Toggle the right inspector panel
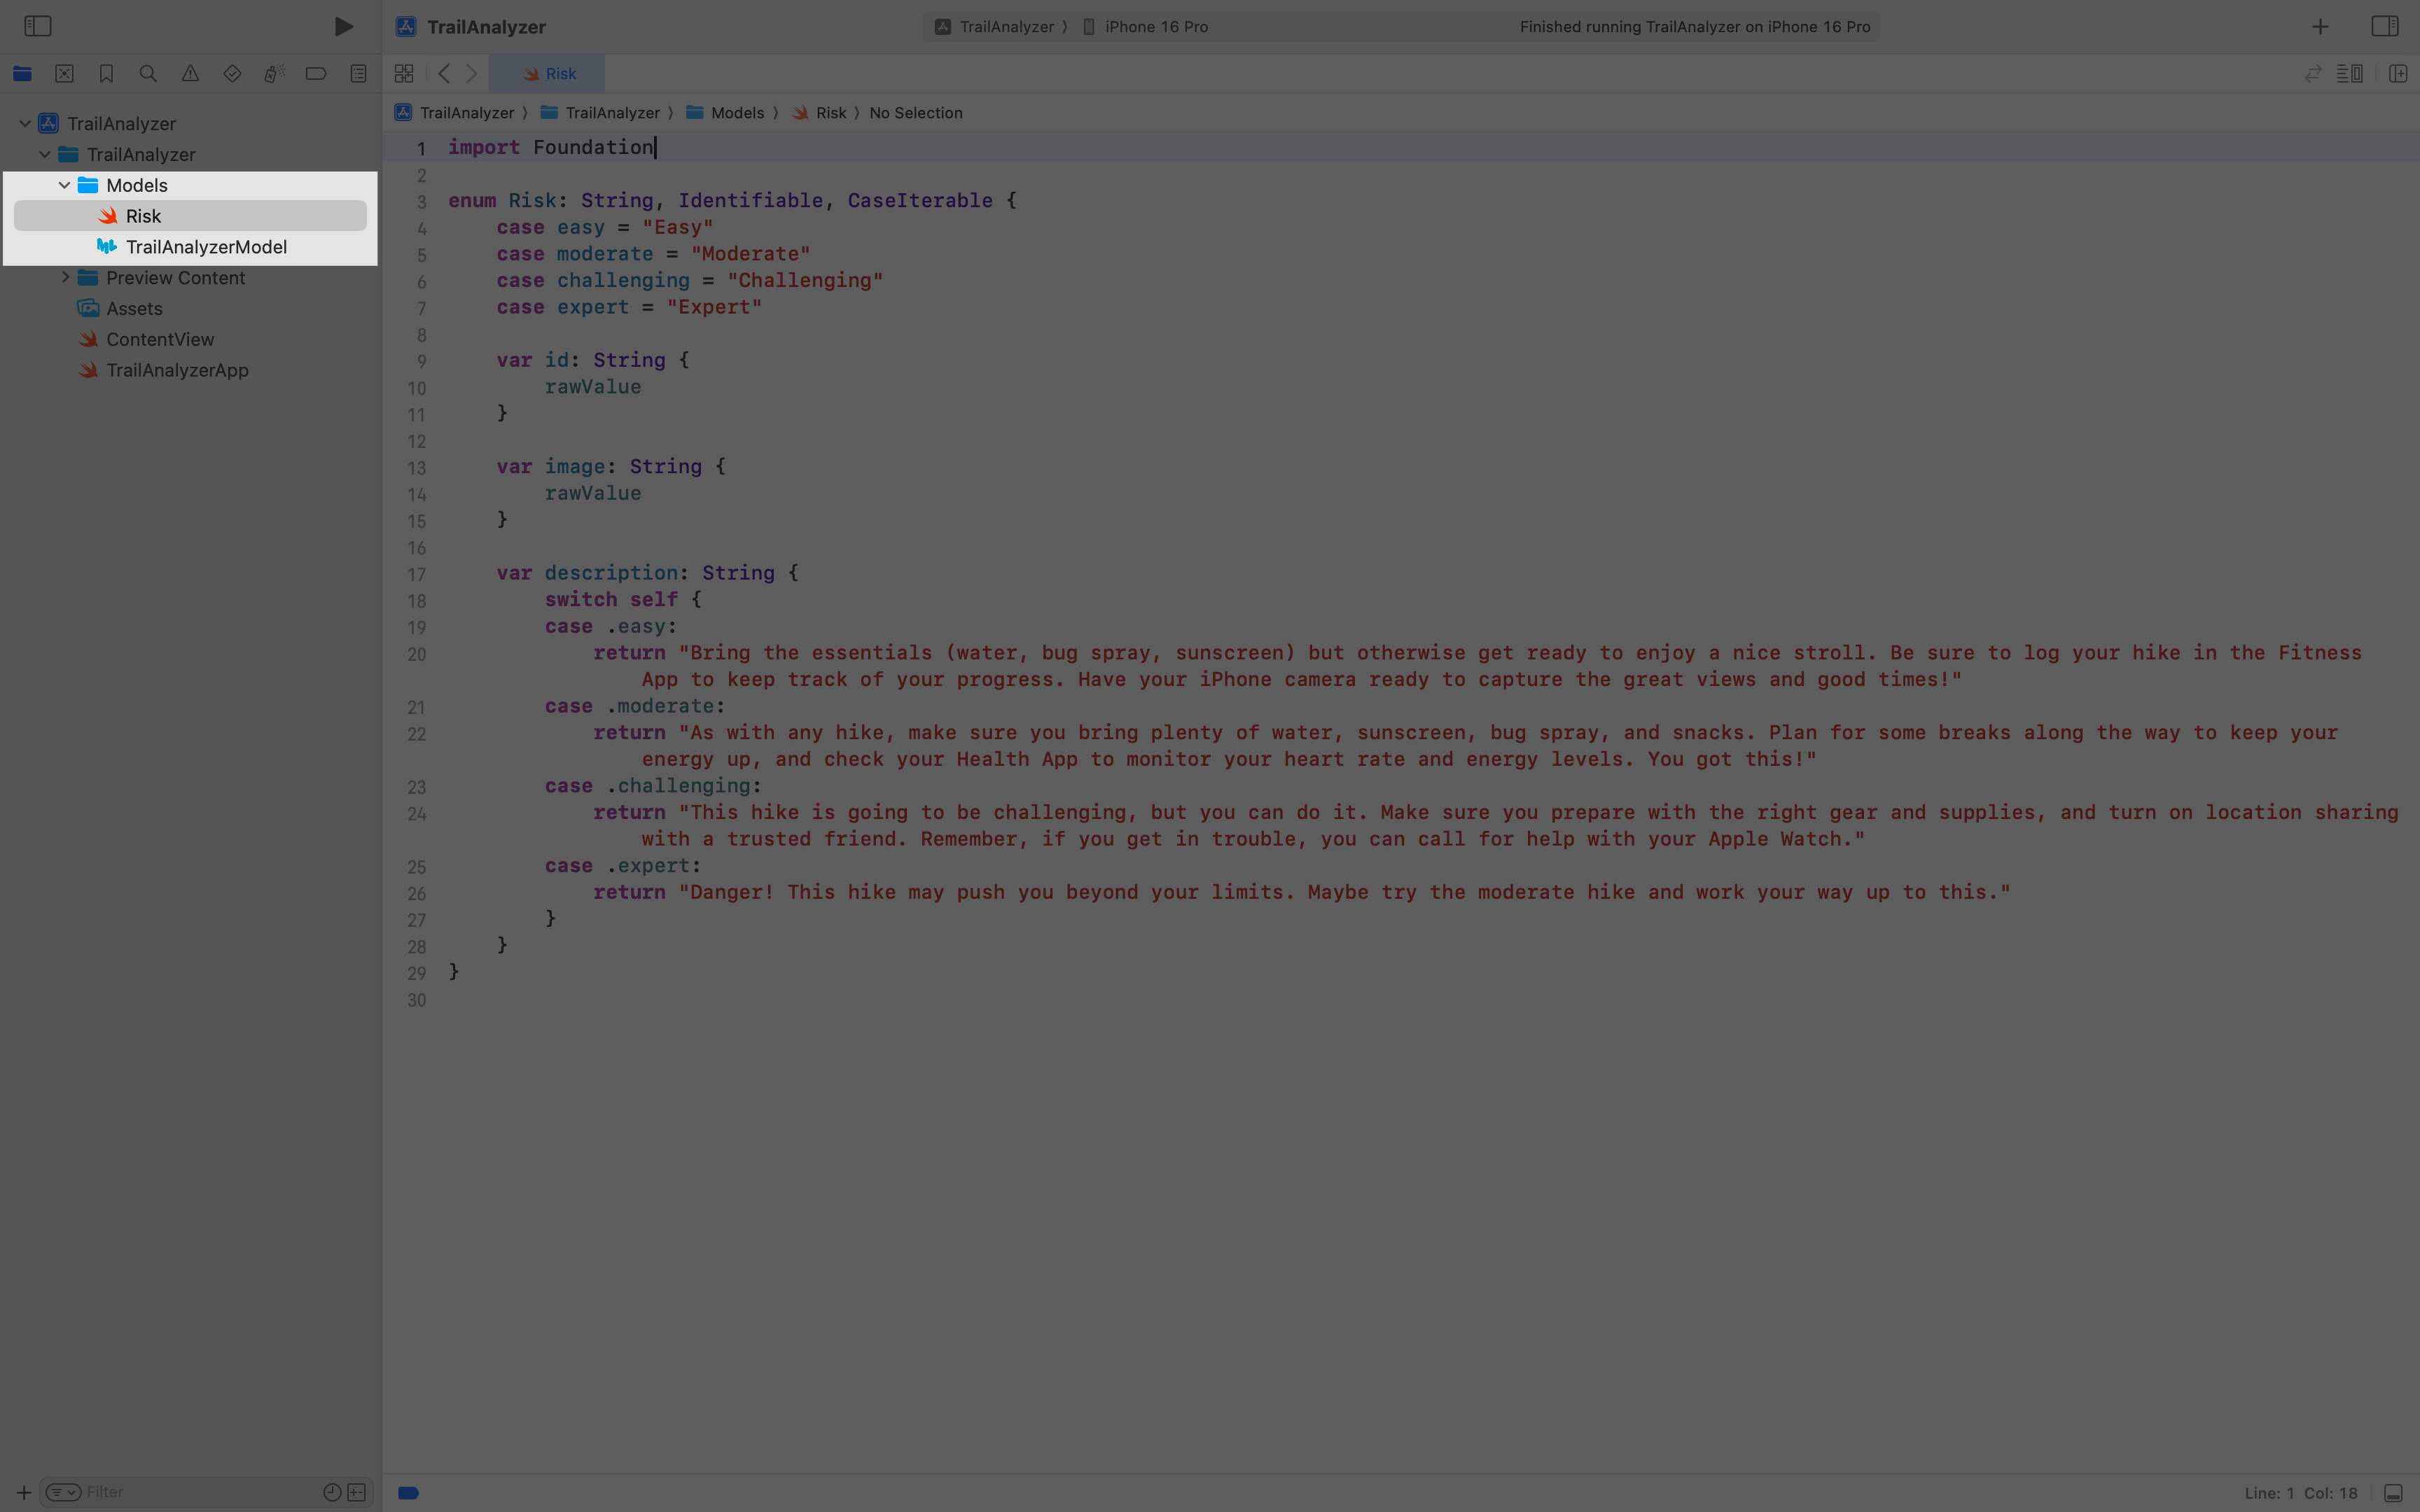 [x=2384, y=26]
